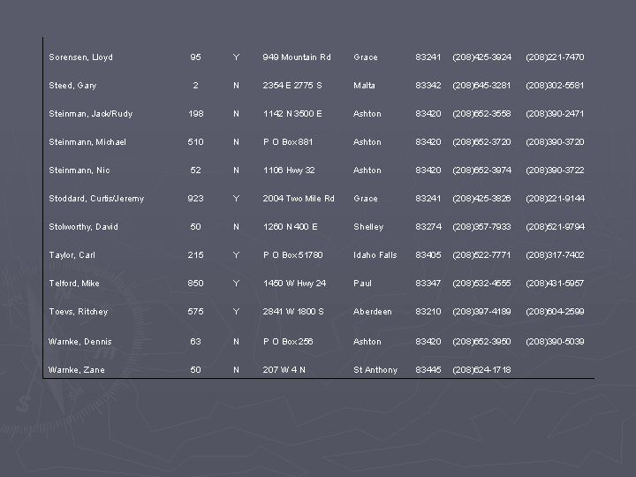Click the name Steed, Gary

[72, 86]
